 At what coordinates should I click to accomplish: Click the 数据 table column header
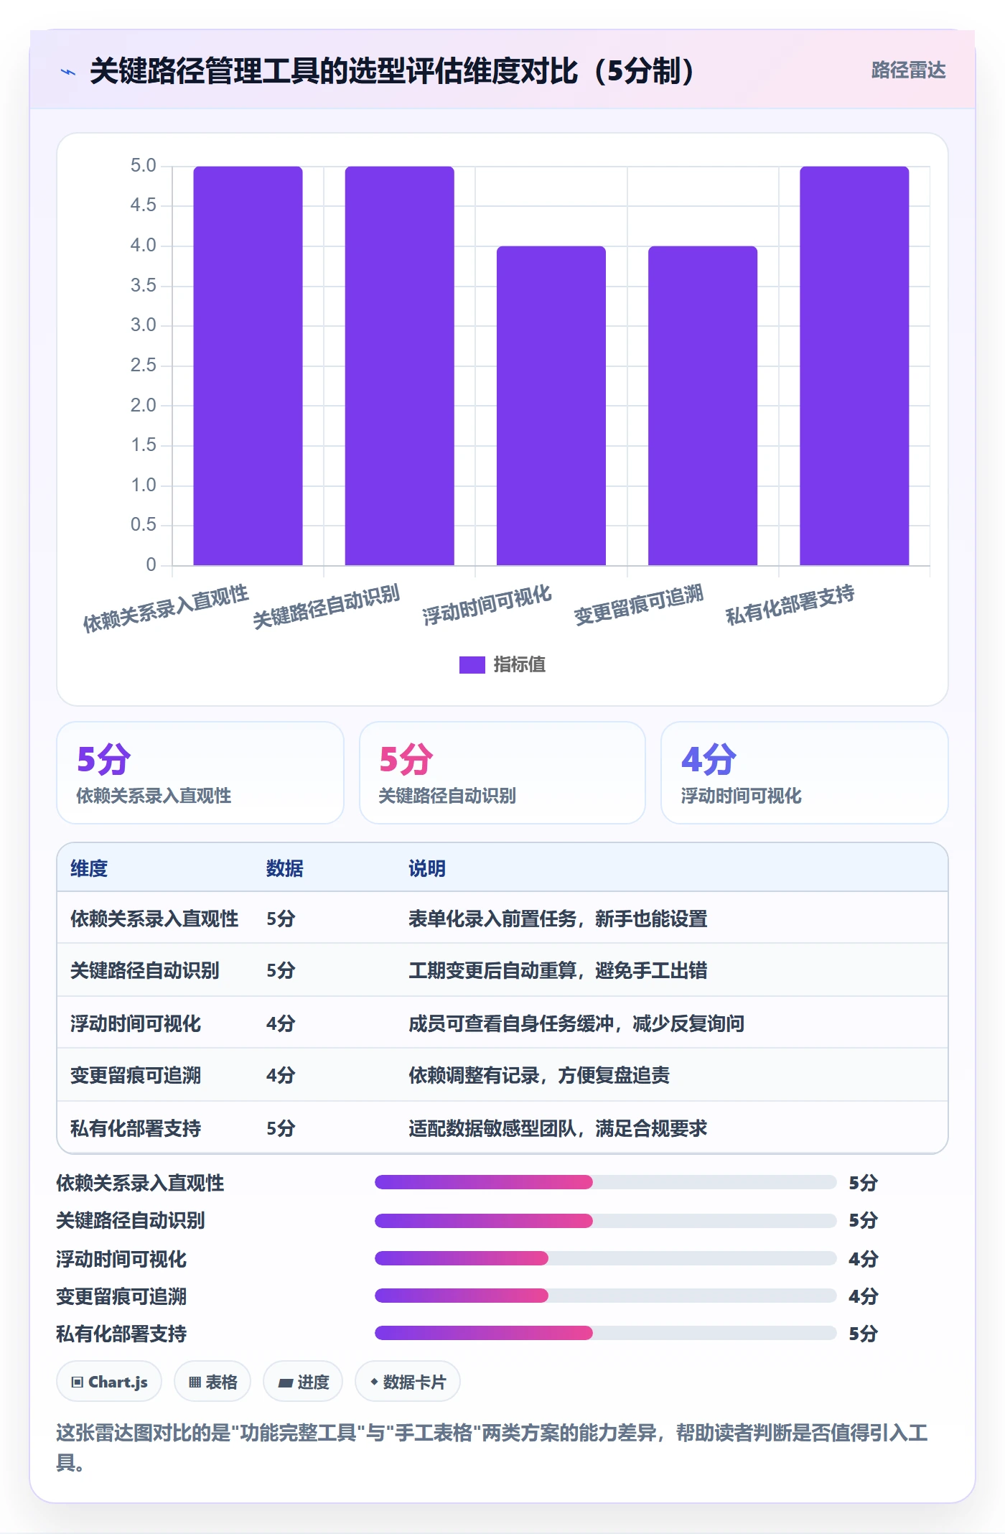tap(285, 868)
